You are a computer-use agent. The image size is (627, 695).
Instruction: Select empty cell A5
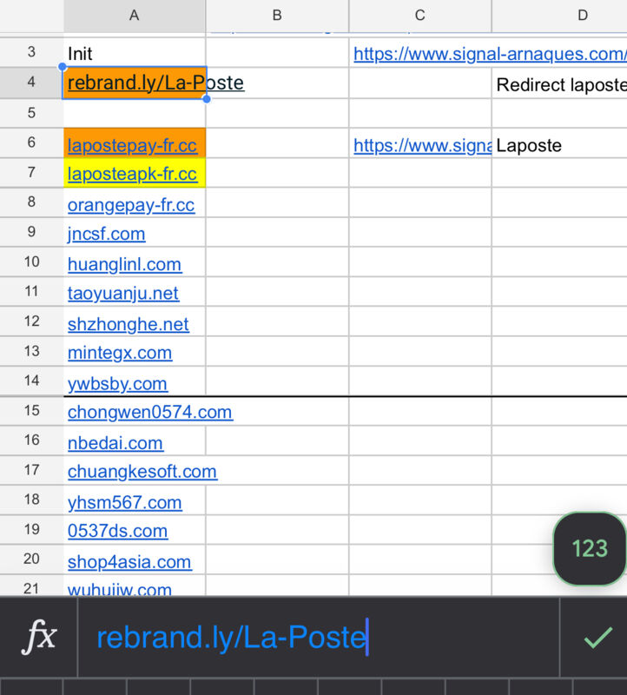coord(135,113)
